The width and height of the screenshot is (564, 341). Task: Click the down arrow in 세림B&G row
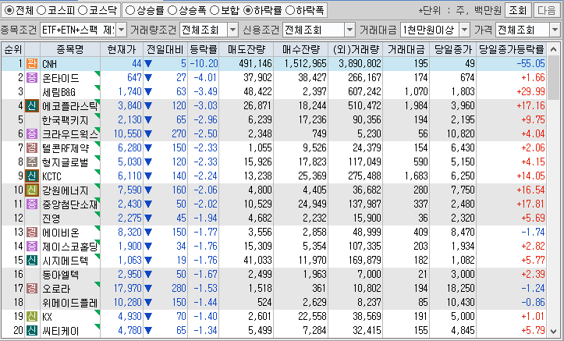coord(148,92)
